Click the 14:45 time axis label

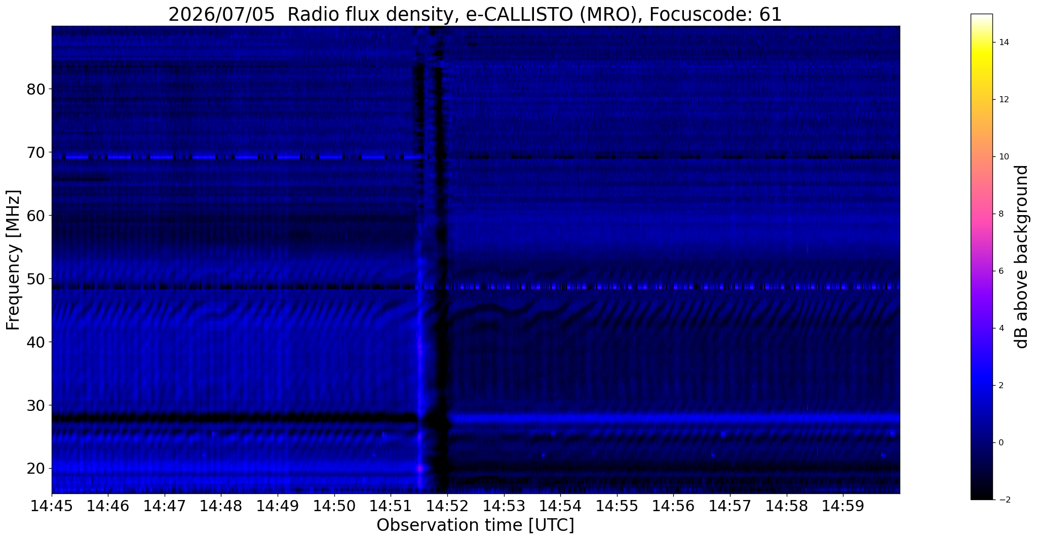(x=52, y=506)
